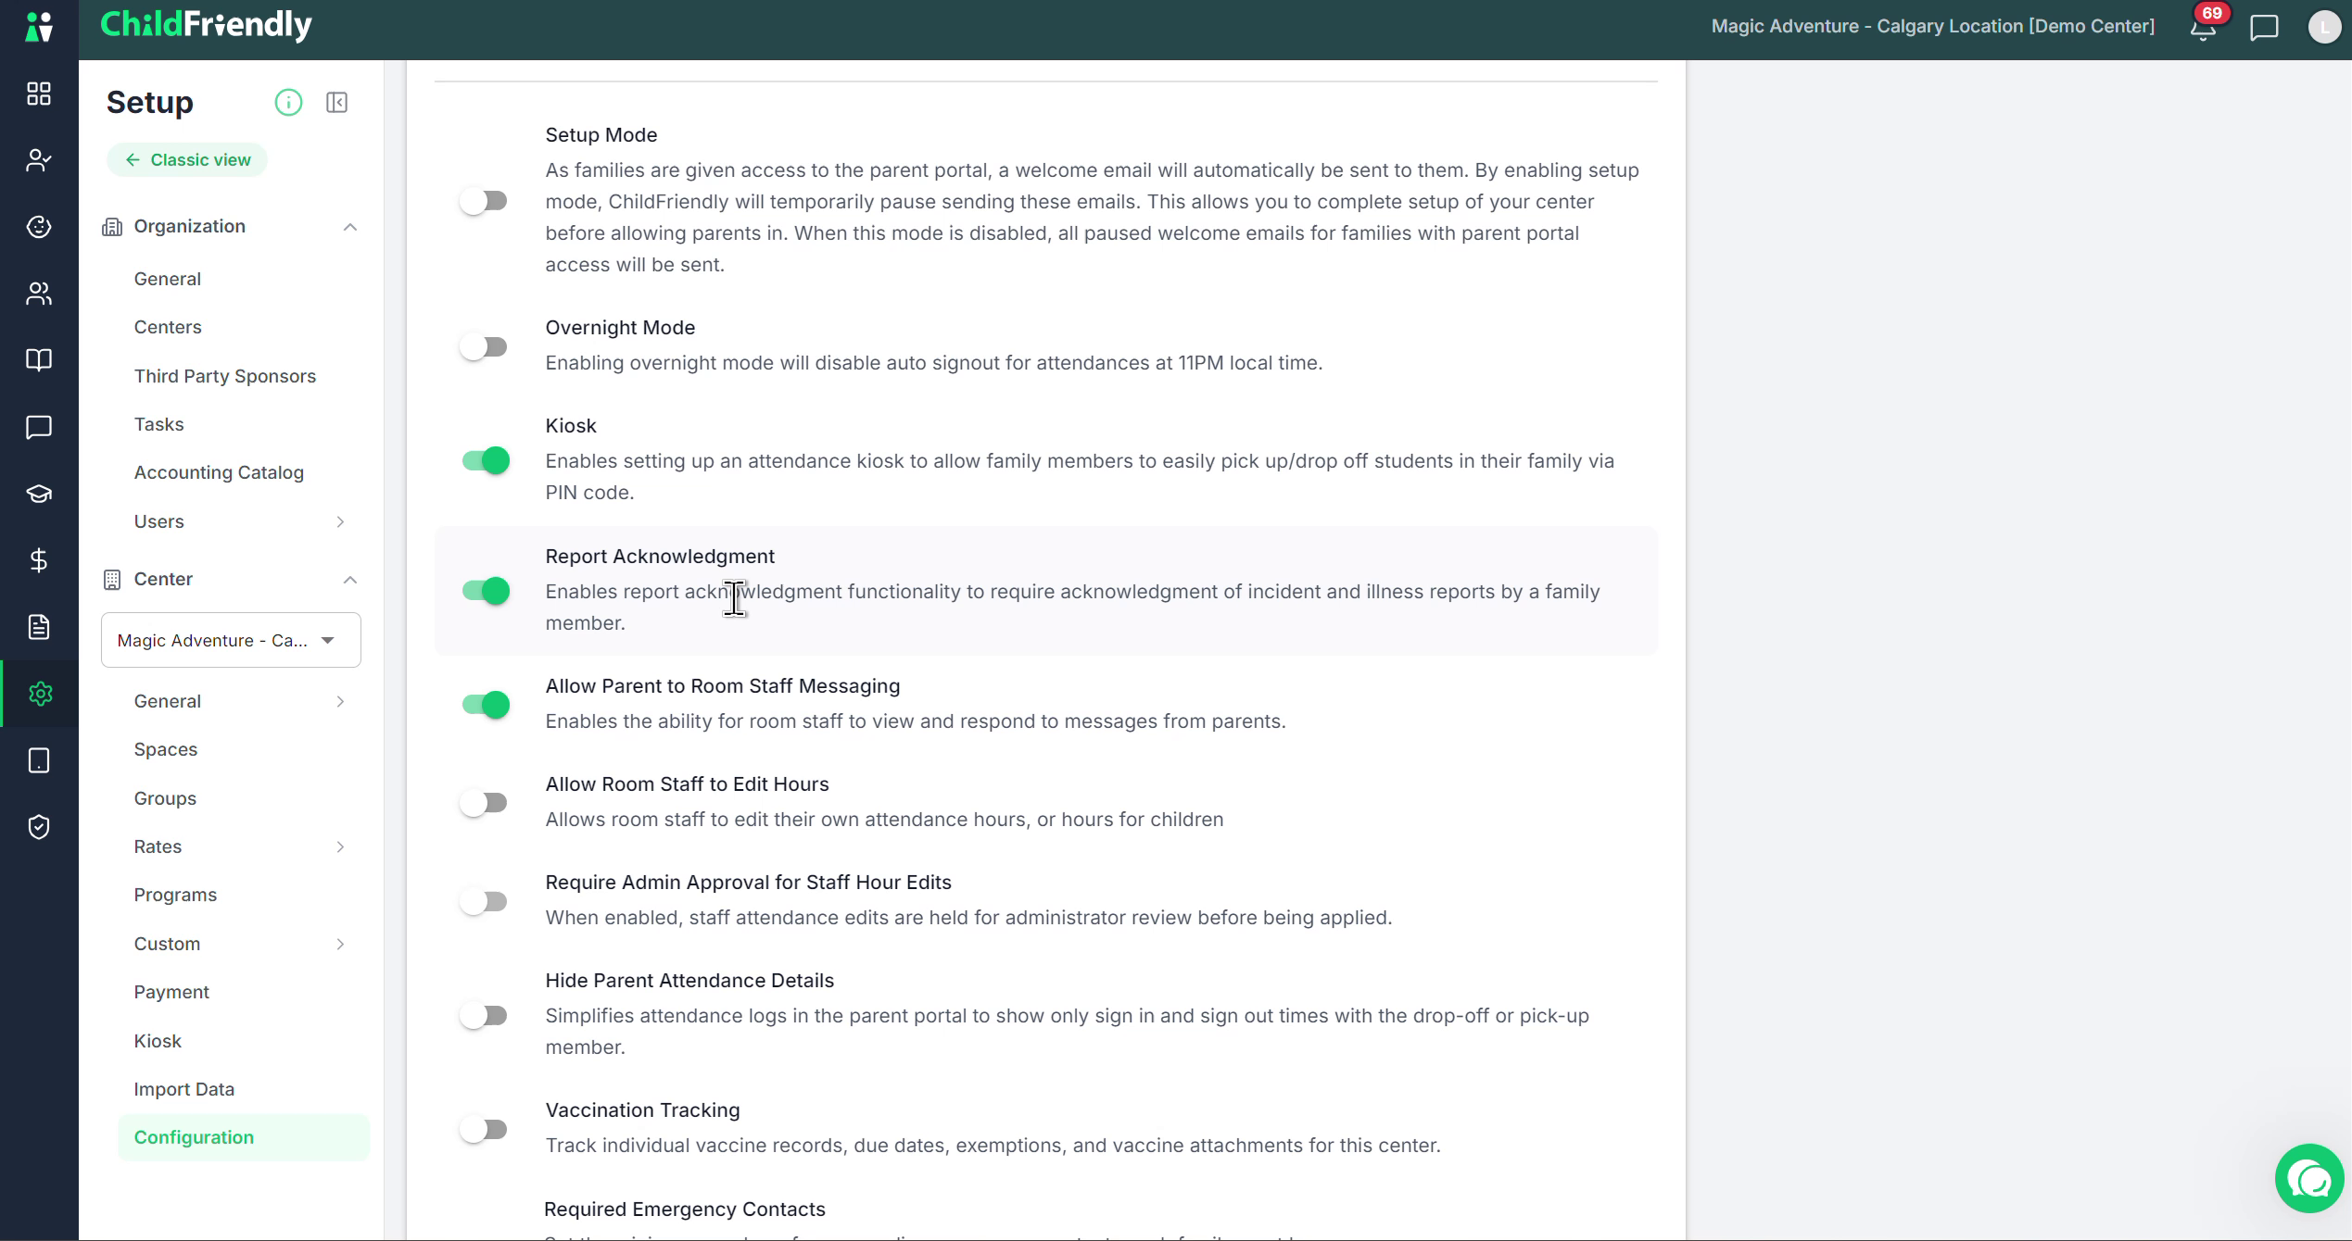The height and width of the screenshot is (1241, 2352).
Task: Open the Magic Adventure center dropdown
Action: [231, 640]
